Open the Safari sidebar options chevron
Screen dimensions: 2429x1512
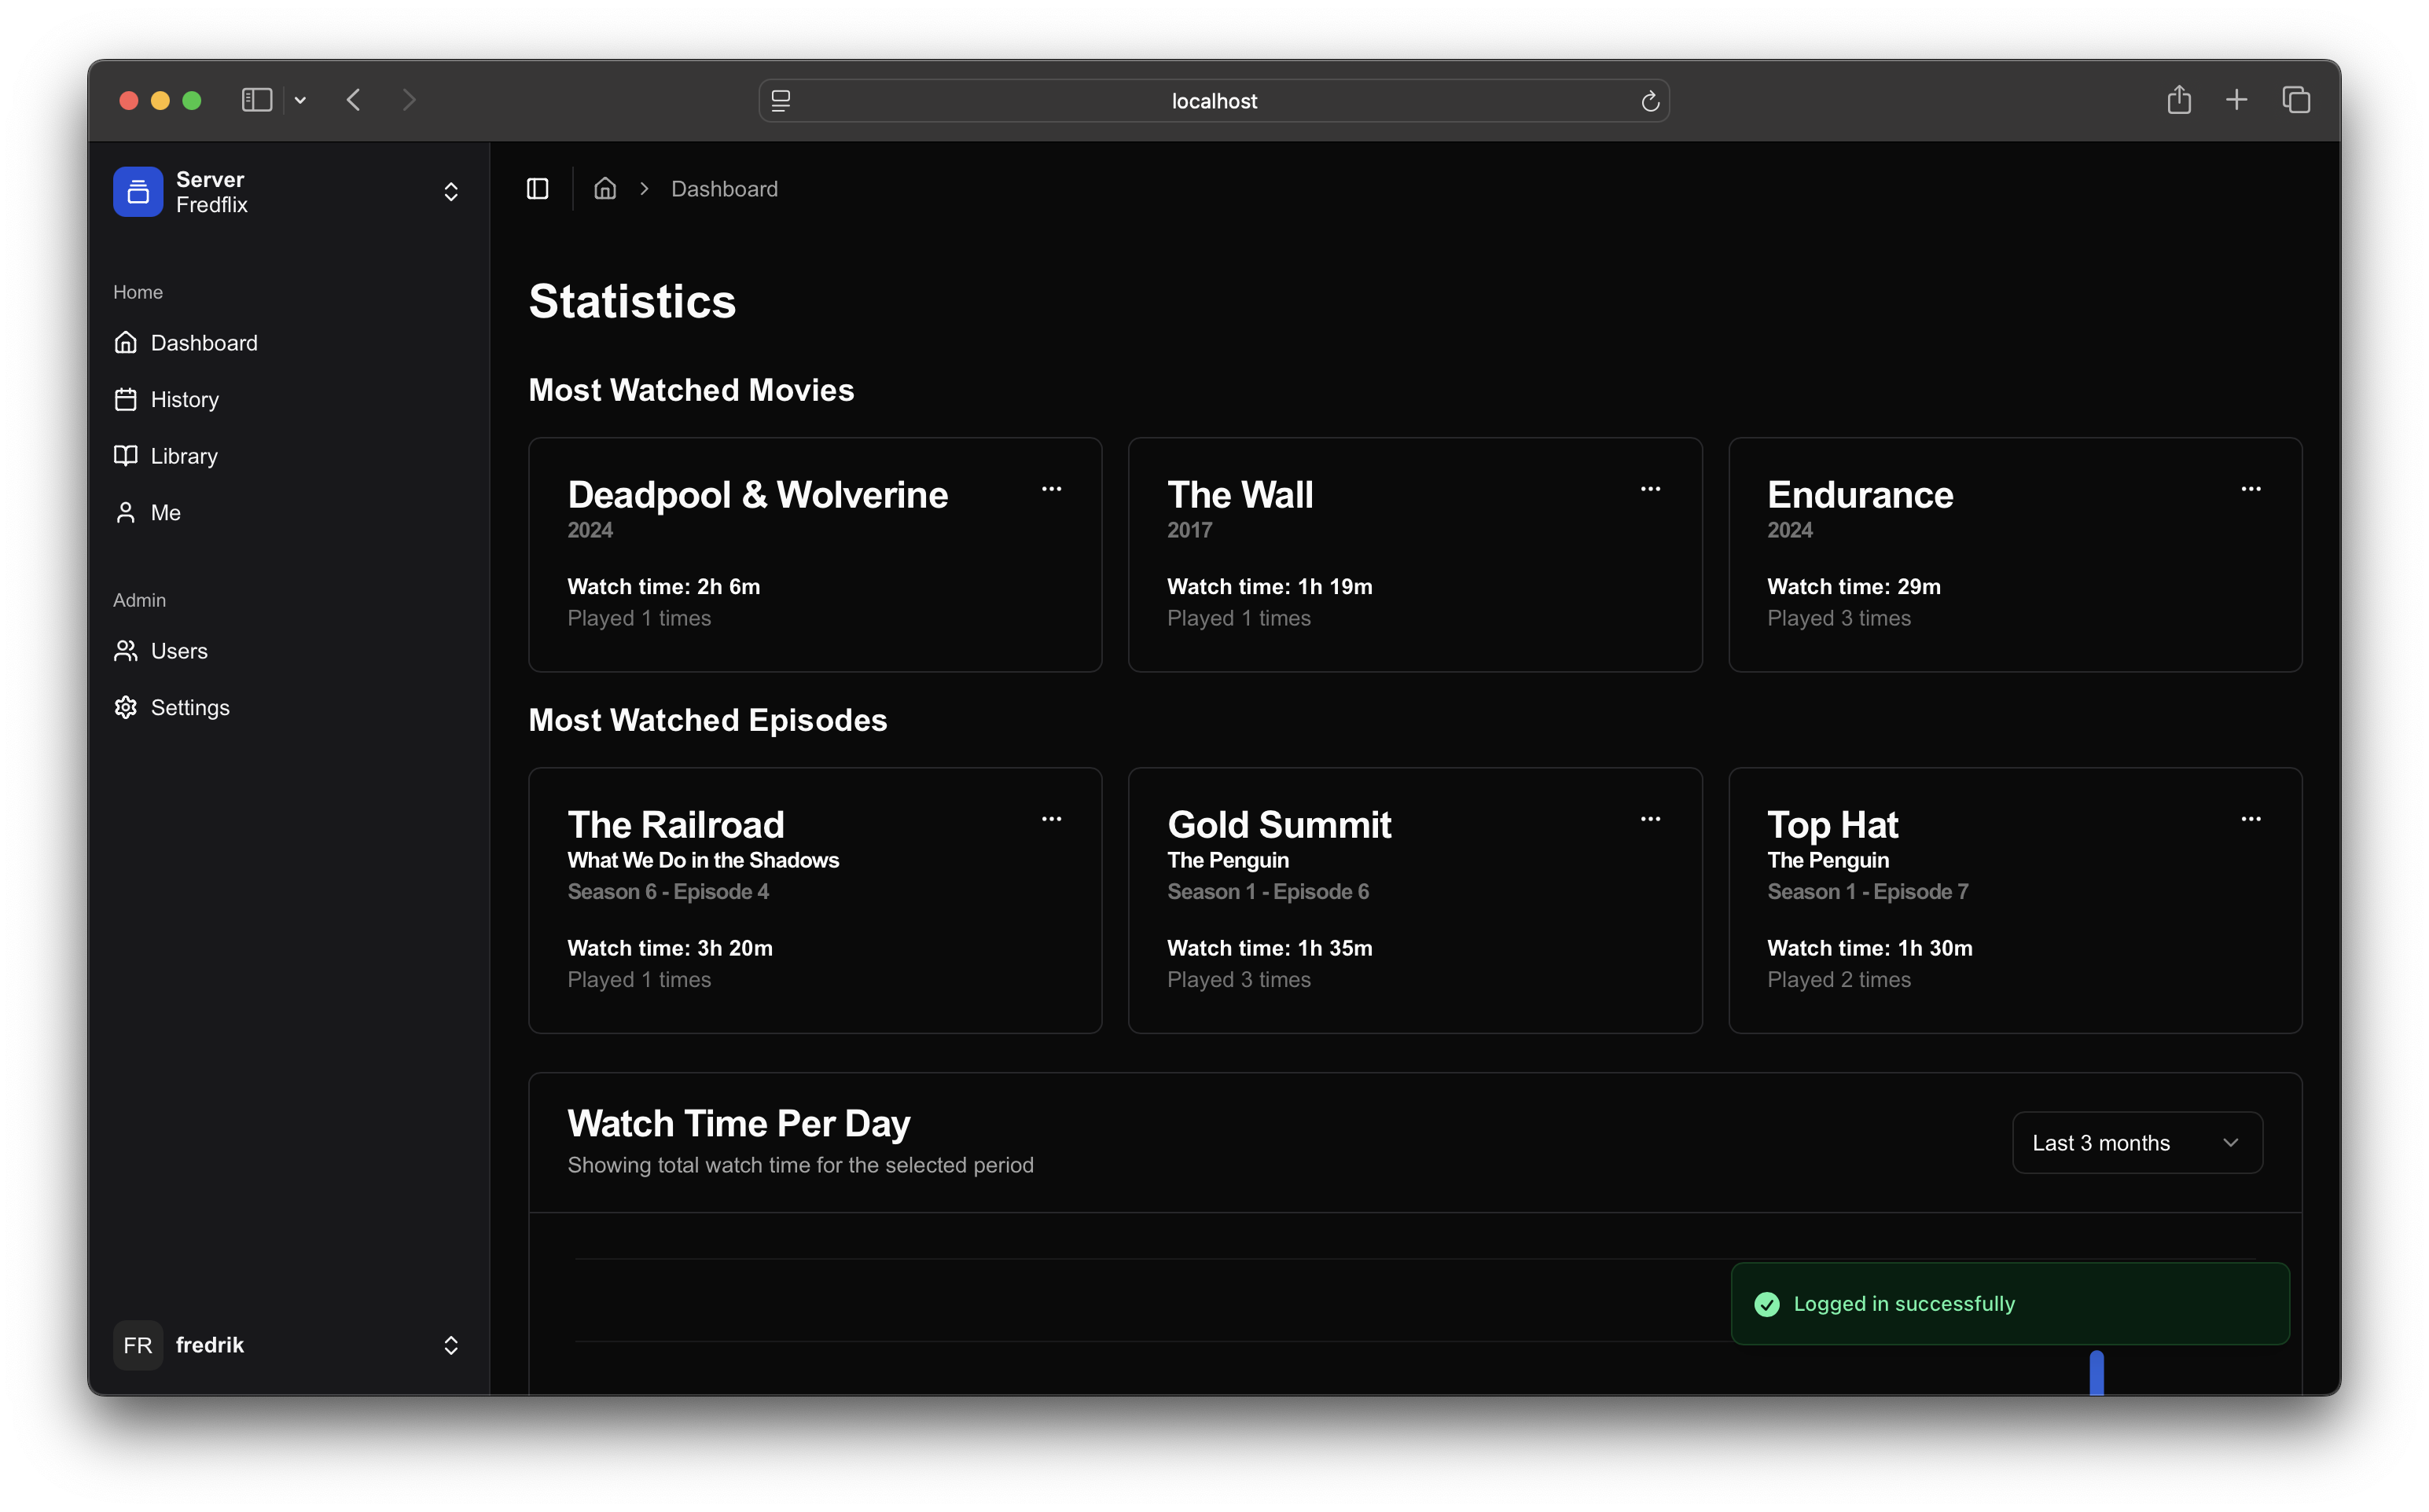point(300,100)
